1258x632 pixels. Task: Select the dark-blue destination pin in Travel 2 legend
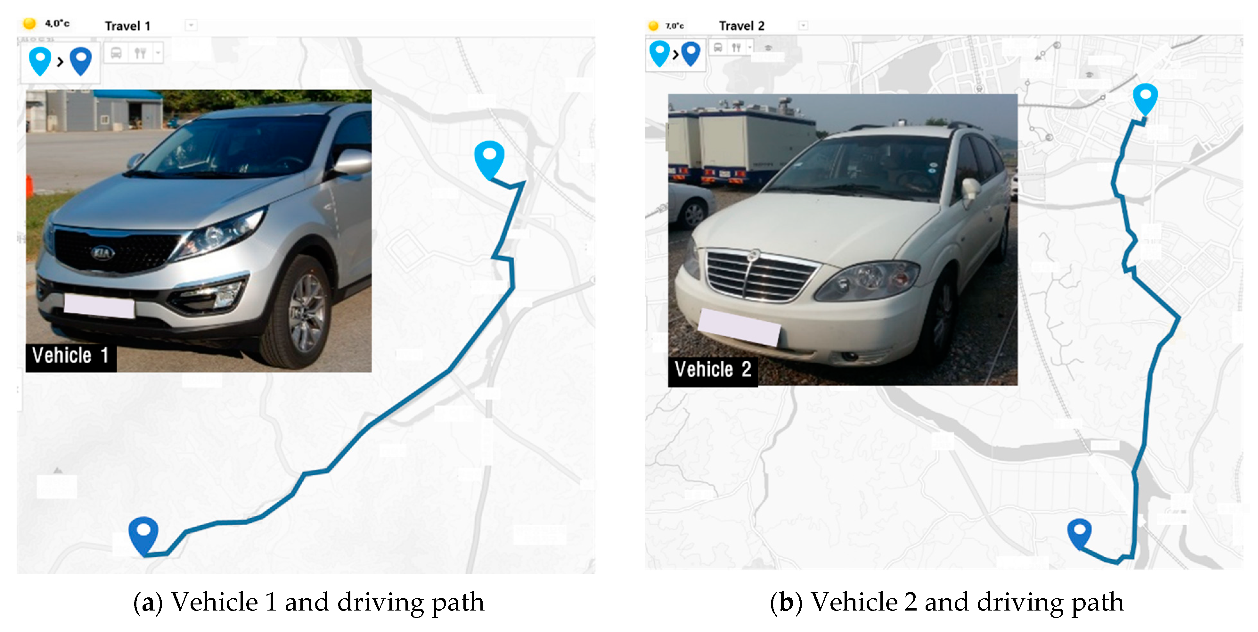click(690, 54)
